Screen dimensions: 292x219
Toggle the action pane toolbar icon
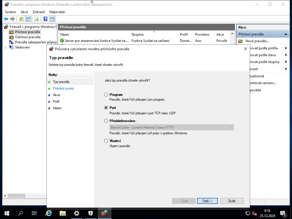click(52, 19)
